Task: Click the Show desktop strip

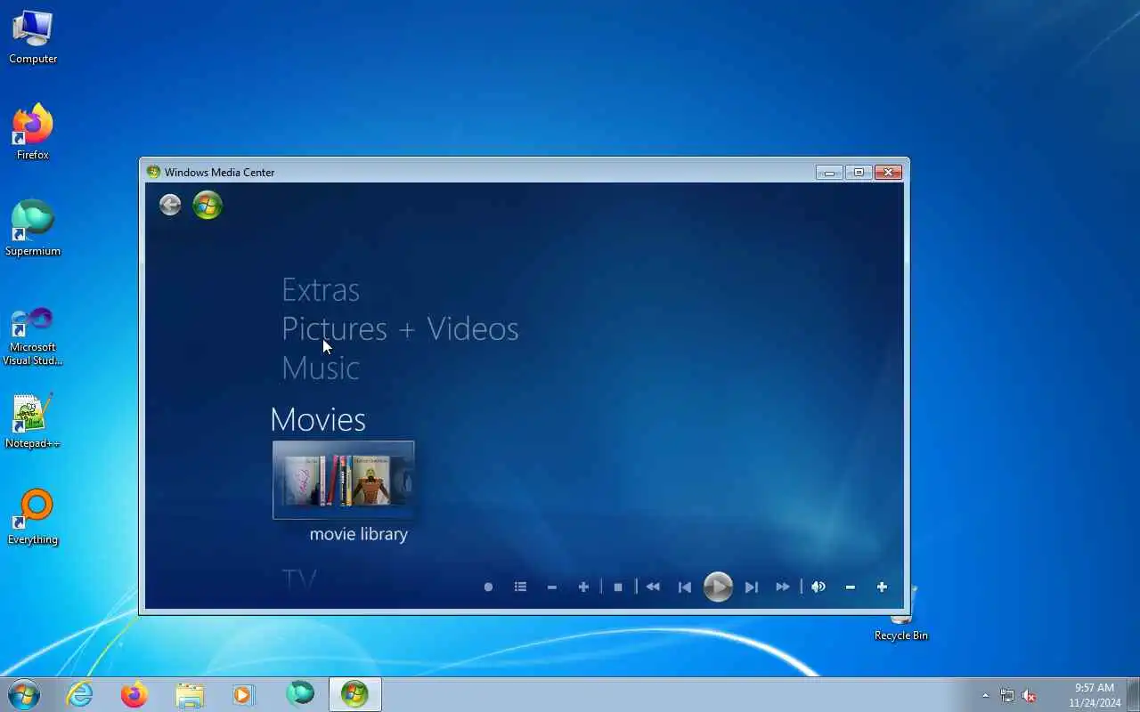Action: coord(1133,694)
